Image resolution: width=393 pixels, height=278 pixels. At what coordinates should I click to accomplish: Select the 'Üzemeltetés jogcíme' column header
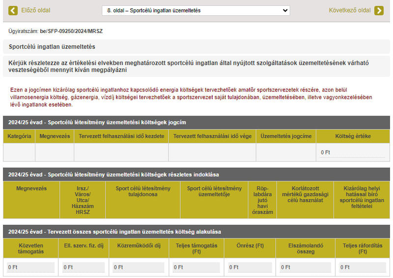(x=286, y=136)
